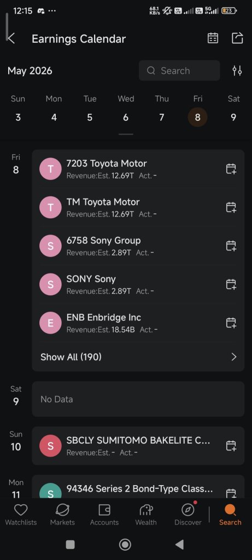Add SONY Sony earnings reminder
This screenshot has width=252, height=560.
tap(231, 284)
